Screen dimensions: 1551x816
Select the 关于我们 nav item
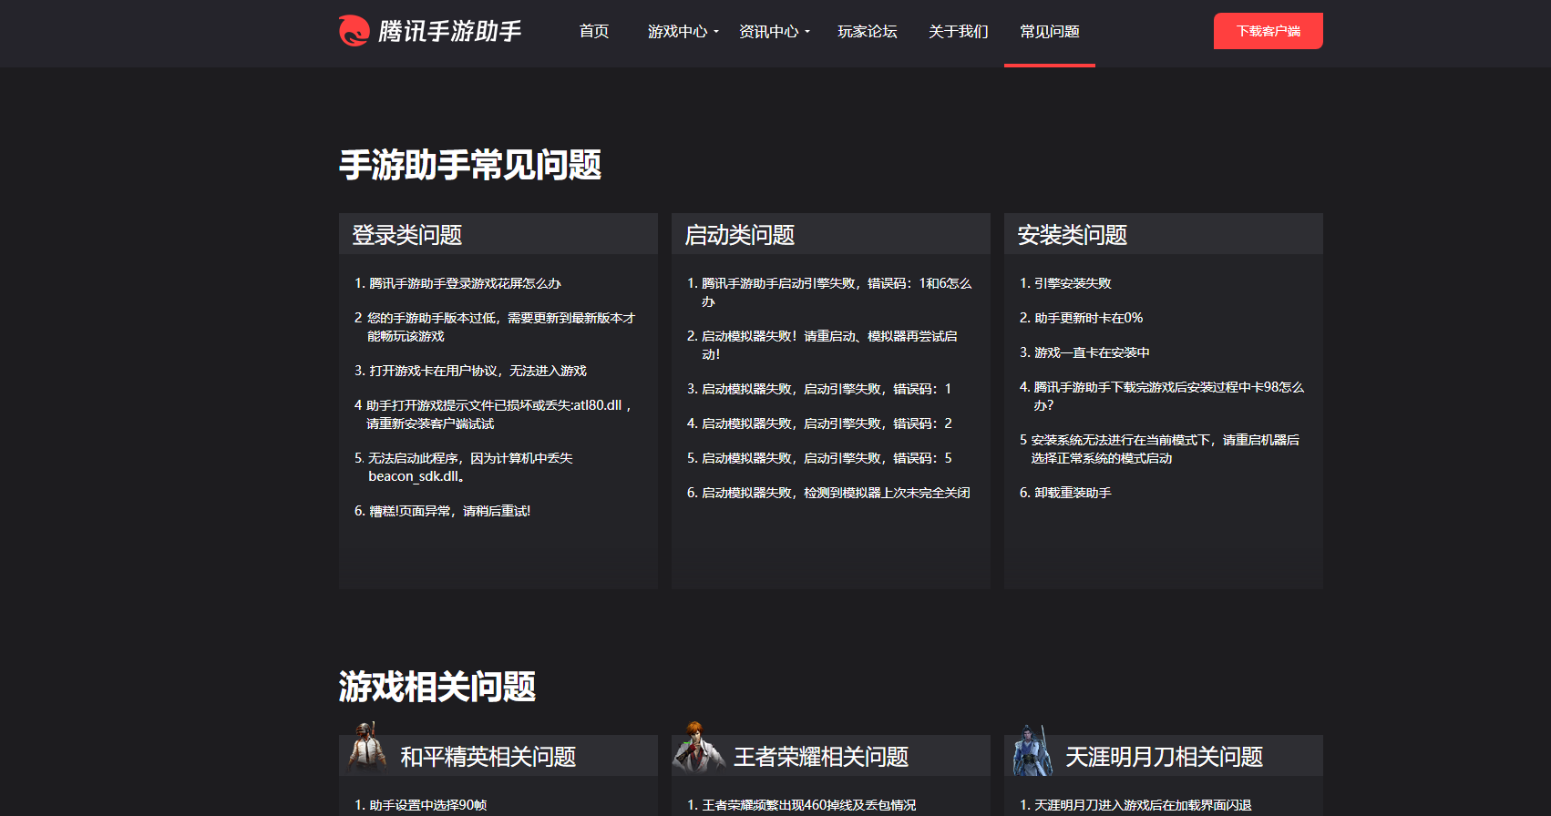tap(958, 32)
